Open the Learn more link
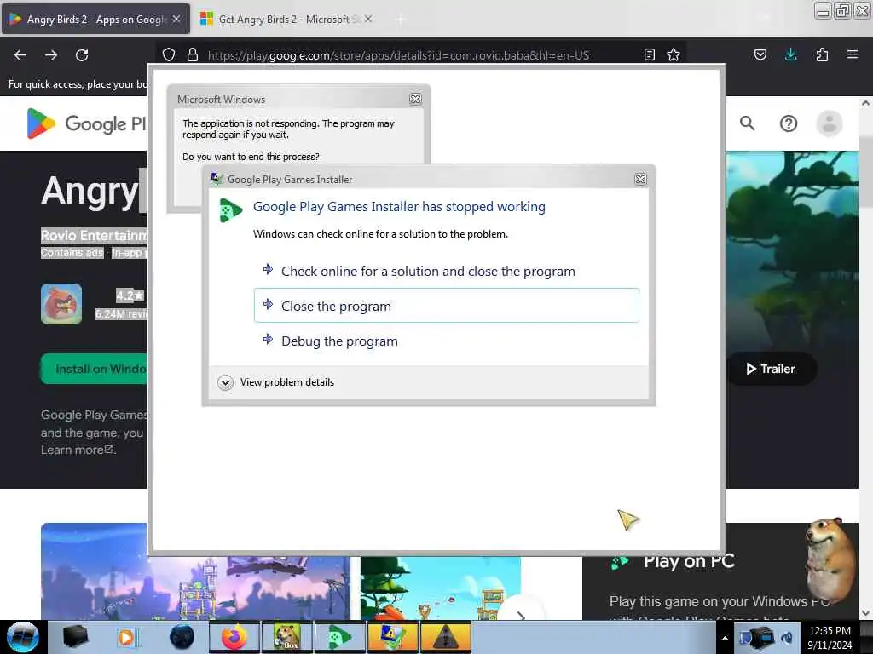 pos(77,450)
